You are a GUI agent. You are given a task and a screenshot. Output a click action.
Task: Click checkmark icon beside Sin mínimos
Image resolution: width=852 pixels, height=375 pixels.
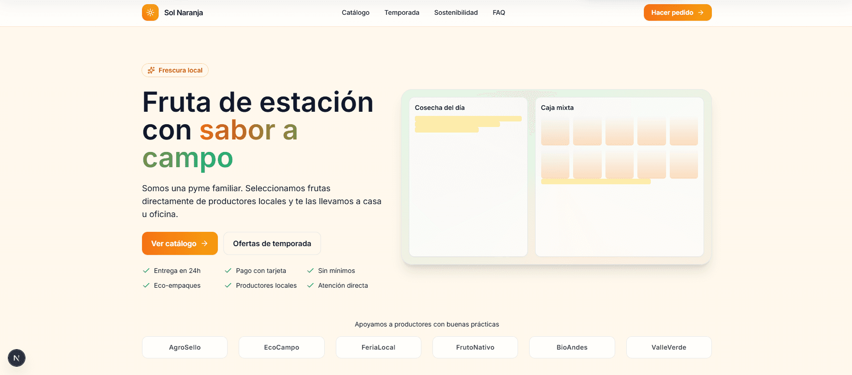(x=310, y=271)
